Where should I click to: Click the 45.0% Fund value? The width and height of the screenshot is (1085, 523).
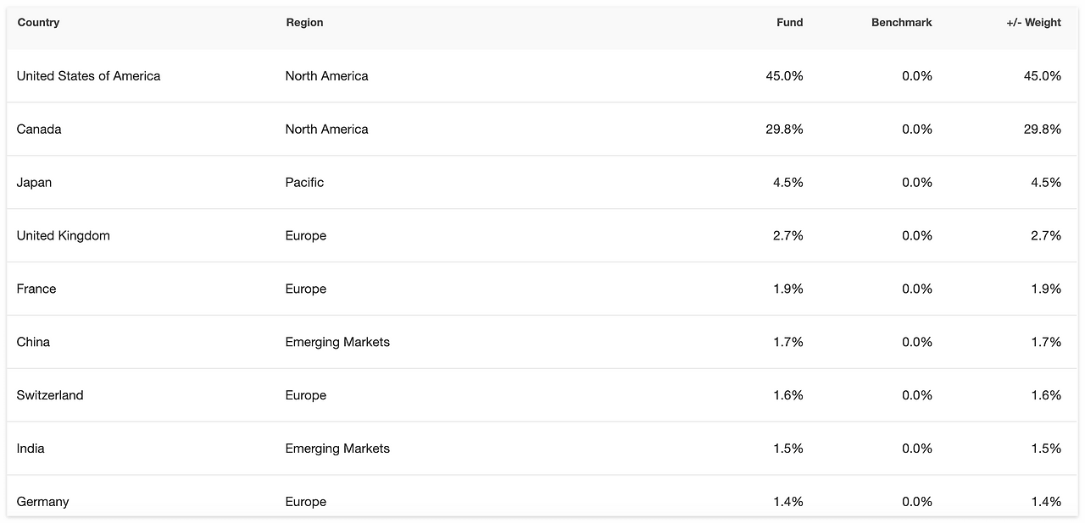tap(784, 76)
